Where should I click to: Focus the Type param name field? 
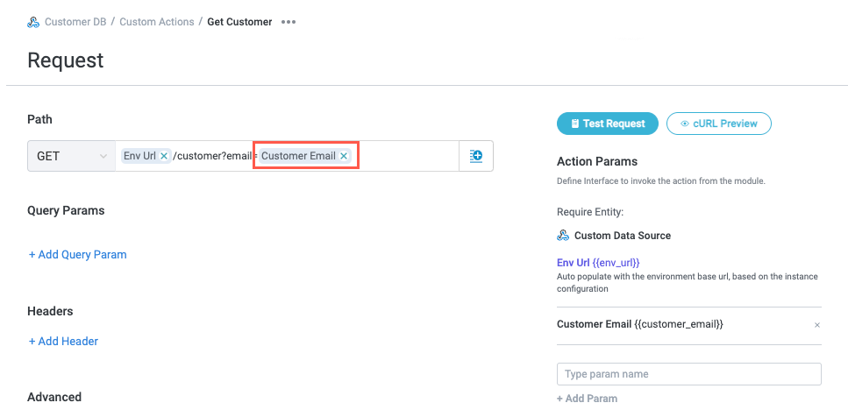tap(688, 374)
